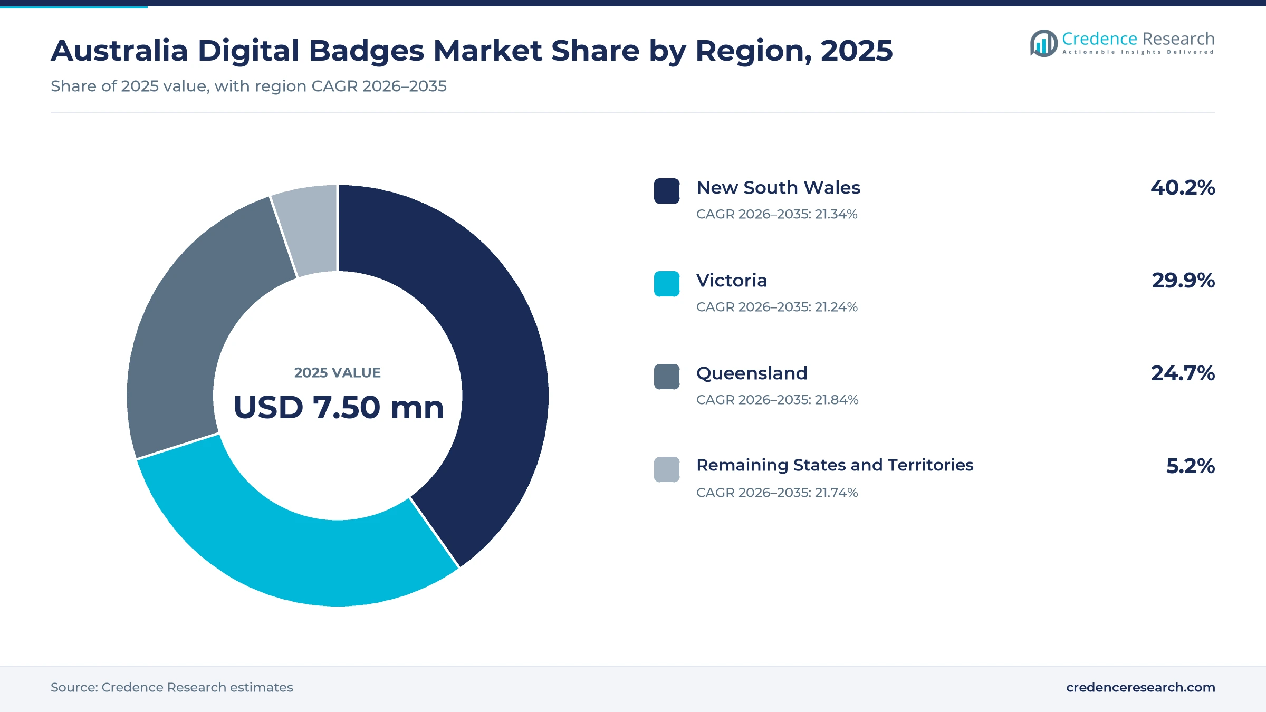The width and height of the screenshot is (1266, 712).
Task: Click 'CAGR 2026–2035: 21.84%' text
Action: 777,400
